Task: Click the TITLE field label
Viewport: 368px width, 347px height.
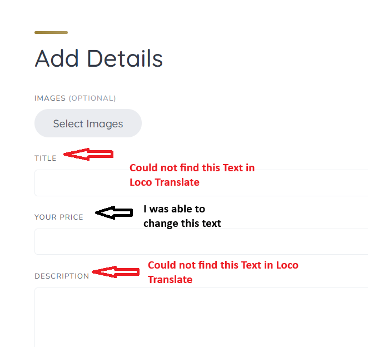Action: 46,158
